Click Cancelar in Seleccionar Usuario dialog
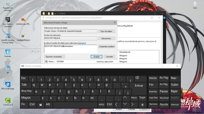Image resolution: width=204 pixels, height=114 pixels. coord(109,57)
